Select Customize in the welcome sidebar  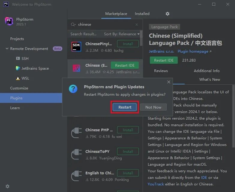point(19,88)
